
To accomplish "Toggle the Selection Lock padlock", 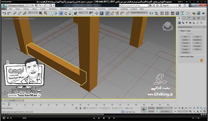I will [x=80, y=108].
